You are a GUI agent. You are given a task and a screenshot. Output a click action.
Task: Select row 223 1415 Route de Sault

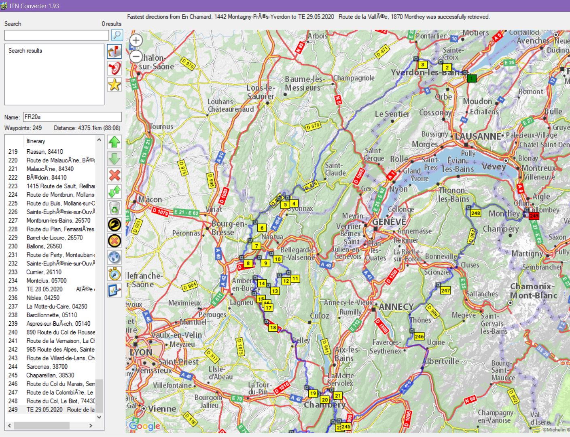coord(50,186)
